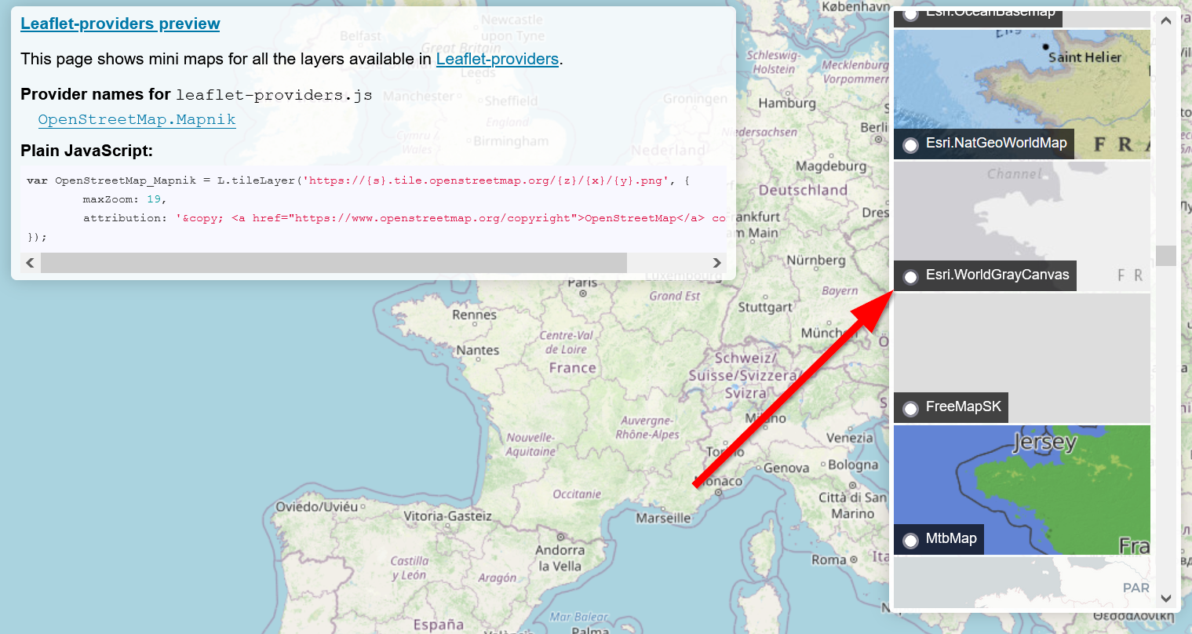Select the partially visible Esri.OceanBasemap radio button
Viewport: 1192px width, 634px height.
coord(910,15)
